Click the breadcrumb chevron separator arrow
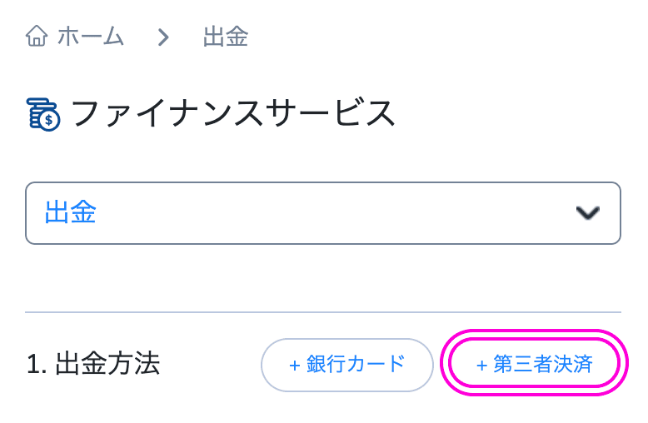Viewport: 648px width, 423px height. click(x=163, y=37)
